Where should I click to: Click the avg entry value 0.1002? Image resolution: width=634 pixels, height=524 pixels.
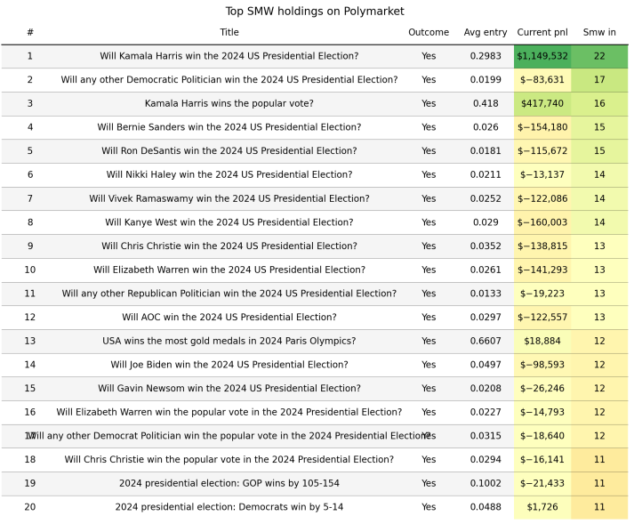(x=486, y=484)
